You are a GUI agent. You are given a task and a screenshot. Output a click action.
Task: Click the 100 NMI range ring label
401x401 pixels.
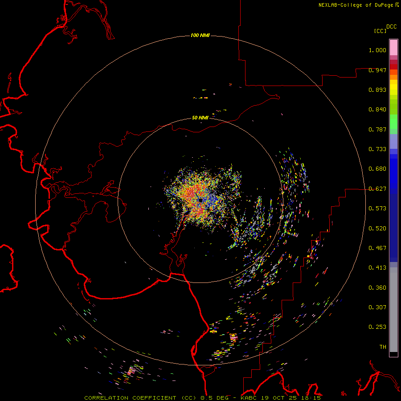[x=200, y=35]
